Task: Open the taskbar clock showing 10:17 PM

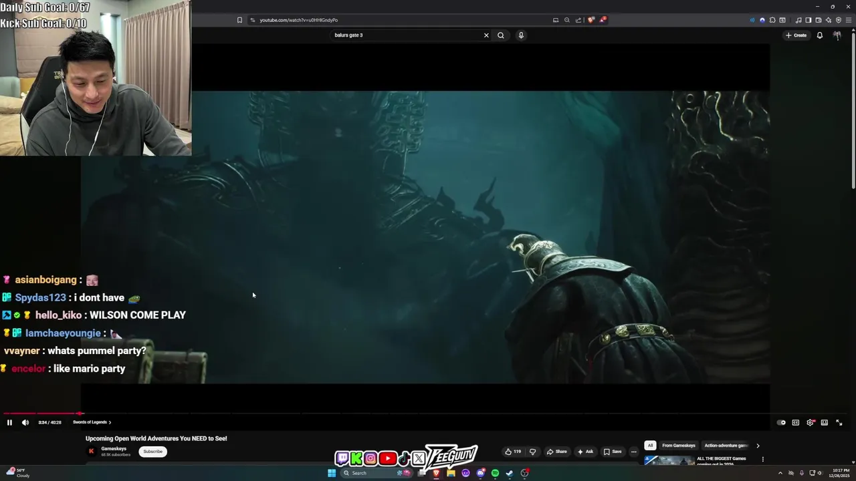Action: tap(840, 473)
